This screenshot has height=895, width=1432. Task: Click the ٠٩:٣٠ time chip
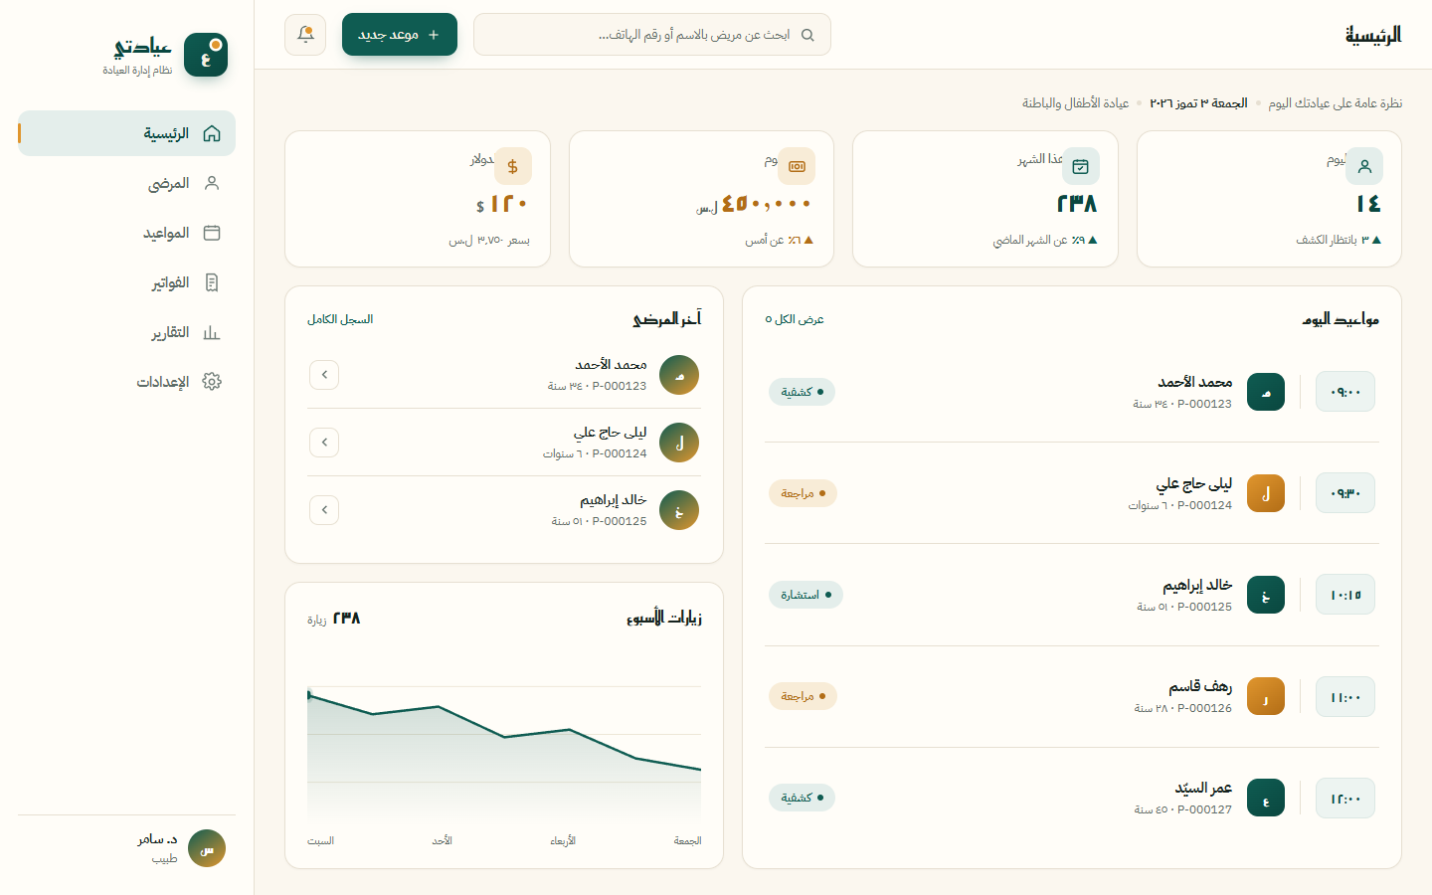1345,493
